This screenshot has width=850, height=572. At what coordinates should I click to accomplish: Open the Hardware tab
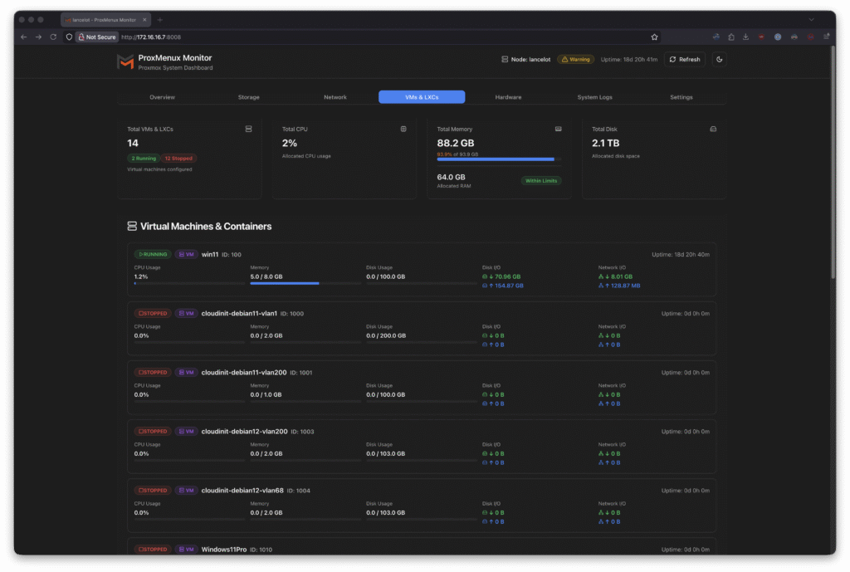[x=508, y=97]
